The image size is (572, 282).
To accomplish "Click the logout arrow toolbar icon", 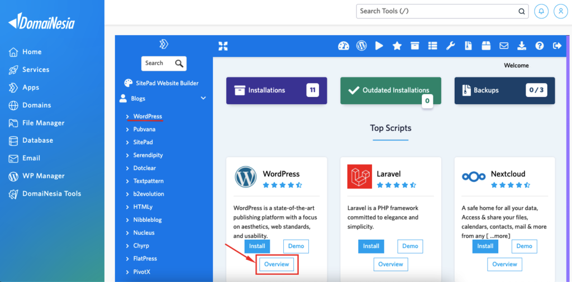I will point(557,46).
